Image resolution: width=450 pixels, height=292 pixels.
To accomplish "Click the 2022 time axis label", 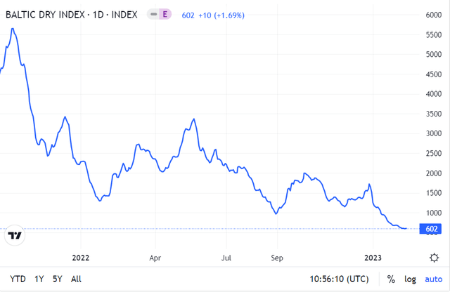I will coord(81,258).
